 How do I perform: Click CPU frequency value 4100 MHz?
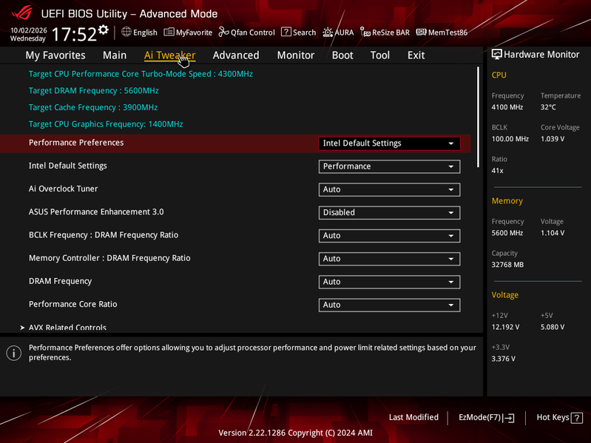507,107
